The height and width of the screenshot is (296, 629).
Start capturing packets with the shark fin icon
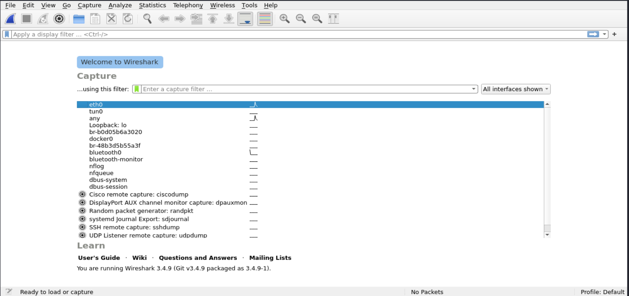click(10, 19)
